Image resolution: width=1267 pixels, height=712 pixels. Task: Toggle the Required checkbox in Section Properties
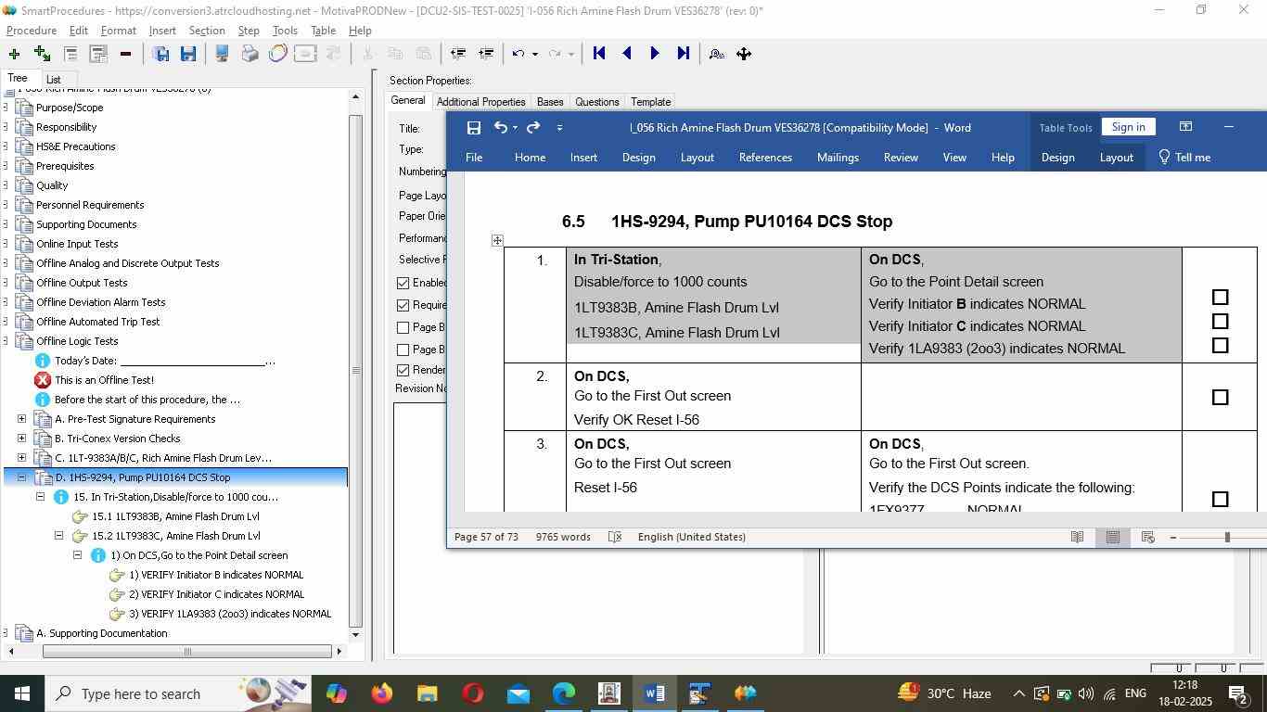pos(403,305)
